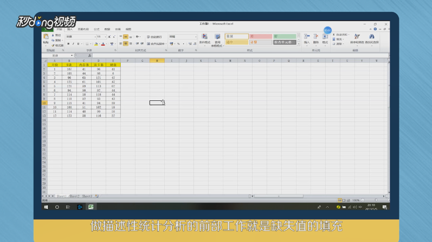Screen dimensions: 432x242
Task: Apply the Check Cell dark style
Action: 285,42
